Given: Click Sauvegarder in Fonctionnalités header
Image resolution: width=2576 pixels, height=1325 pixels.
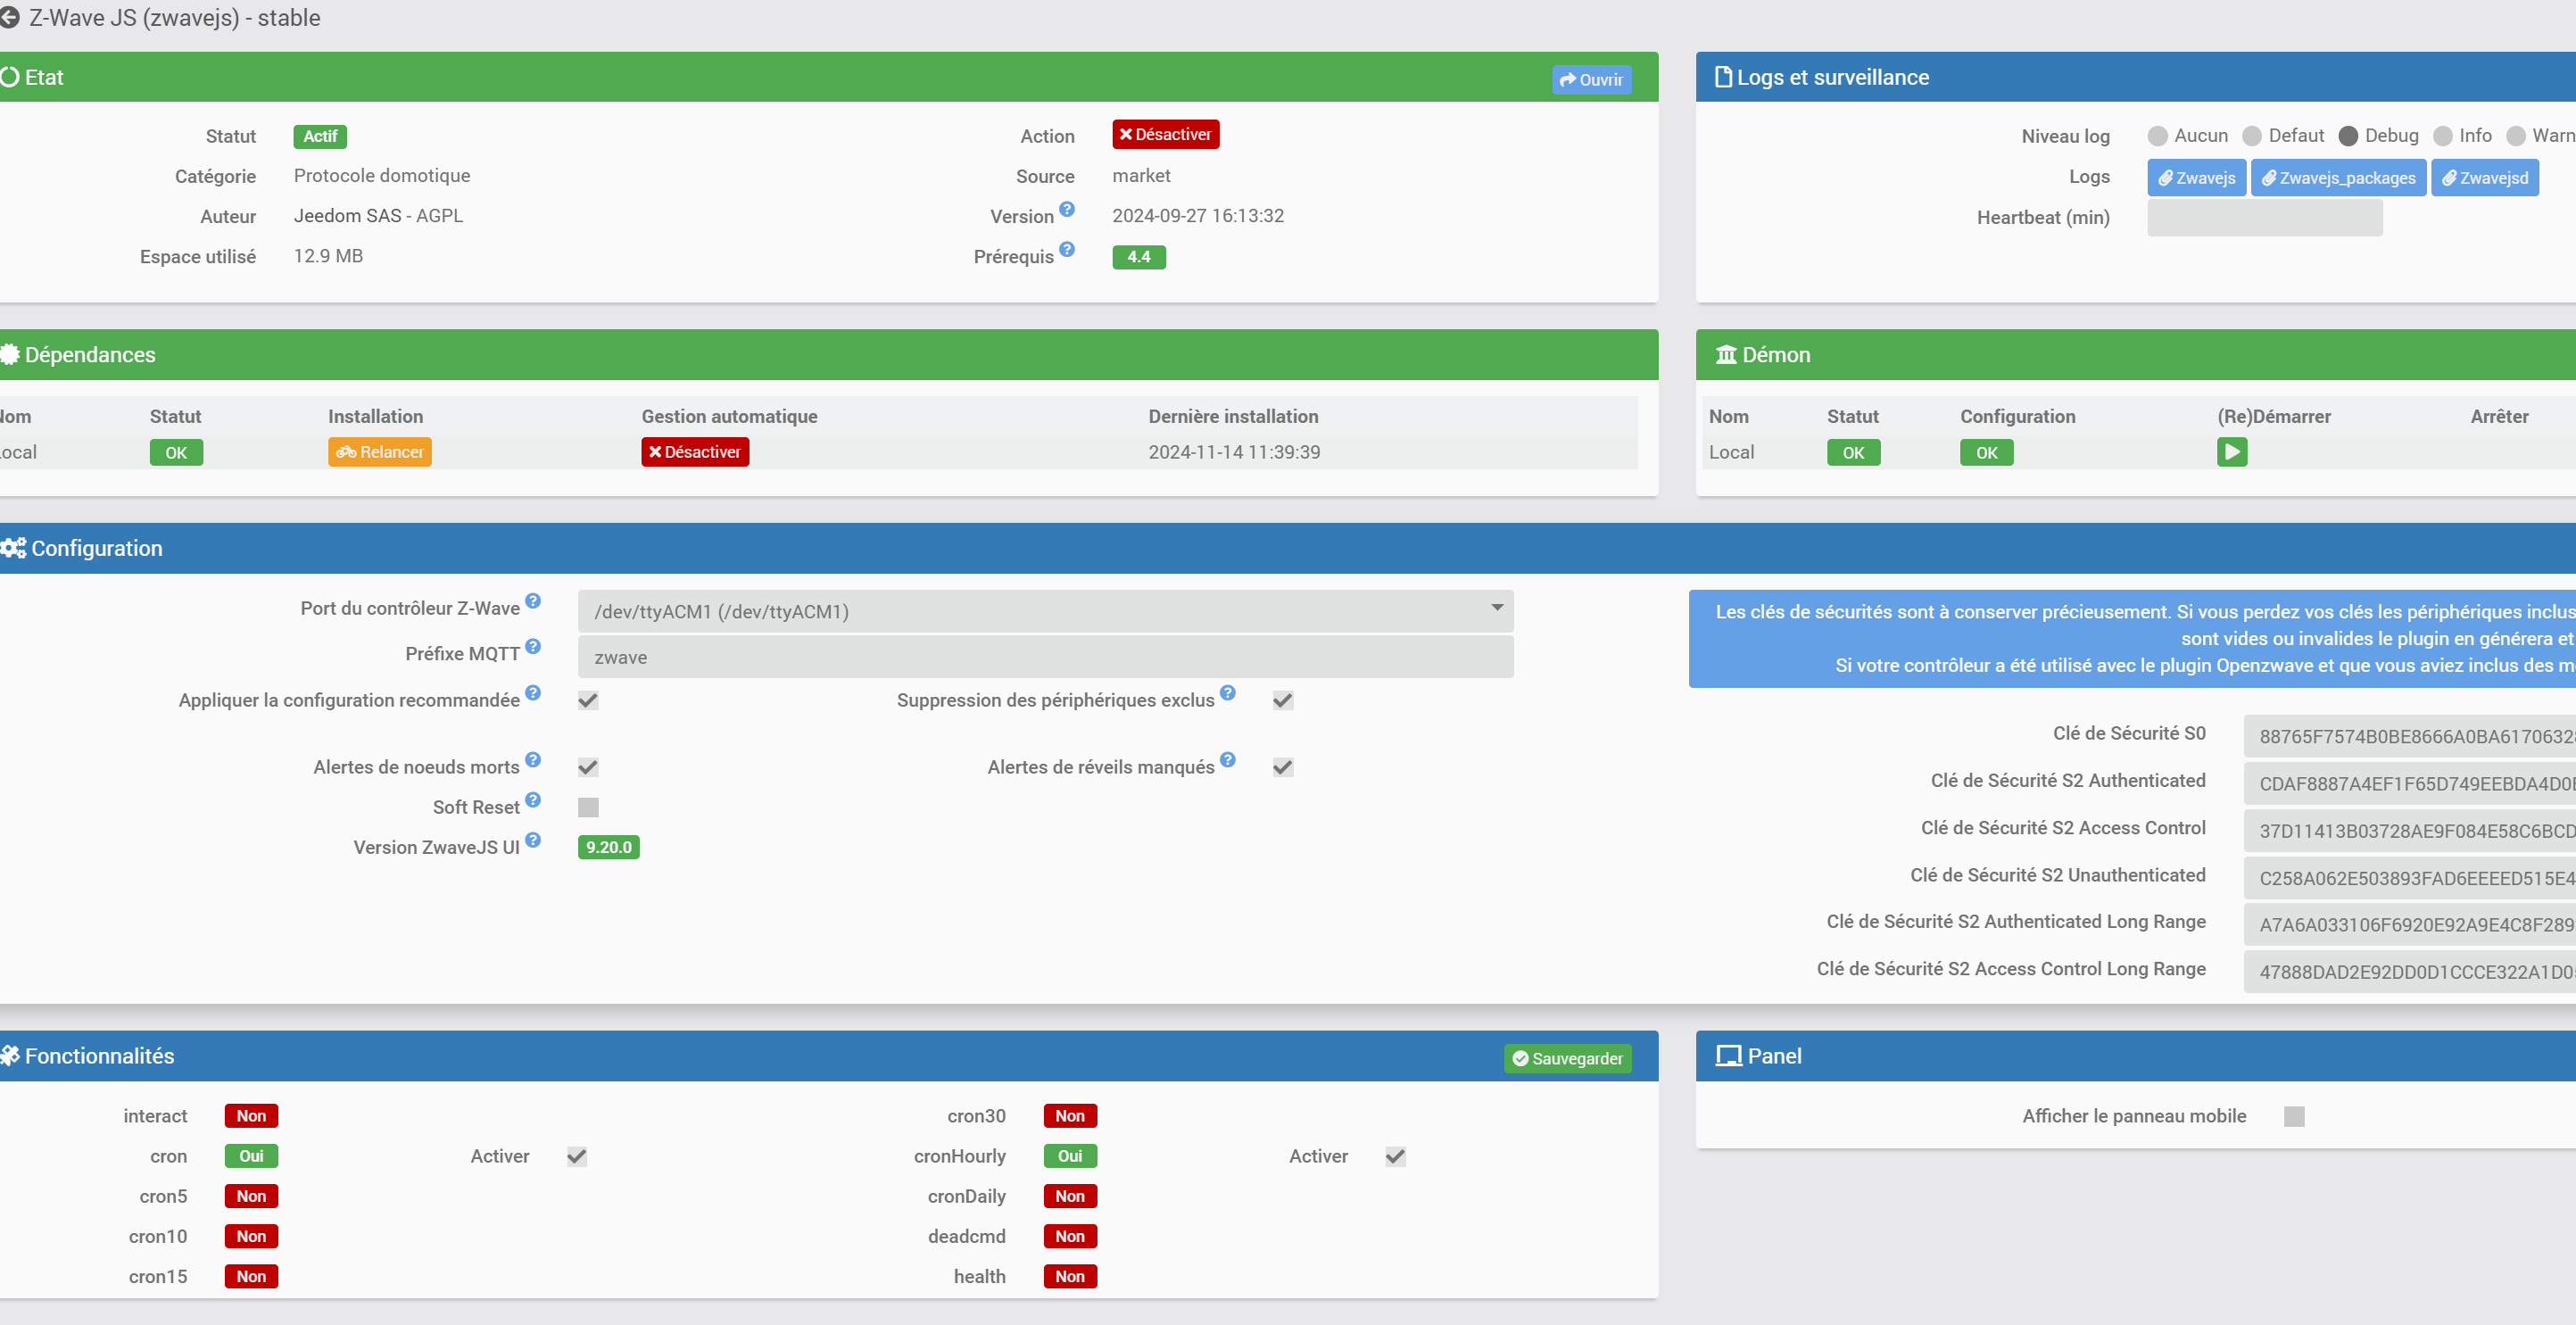Looking at the screenshot, I should coord(1567,1058).
